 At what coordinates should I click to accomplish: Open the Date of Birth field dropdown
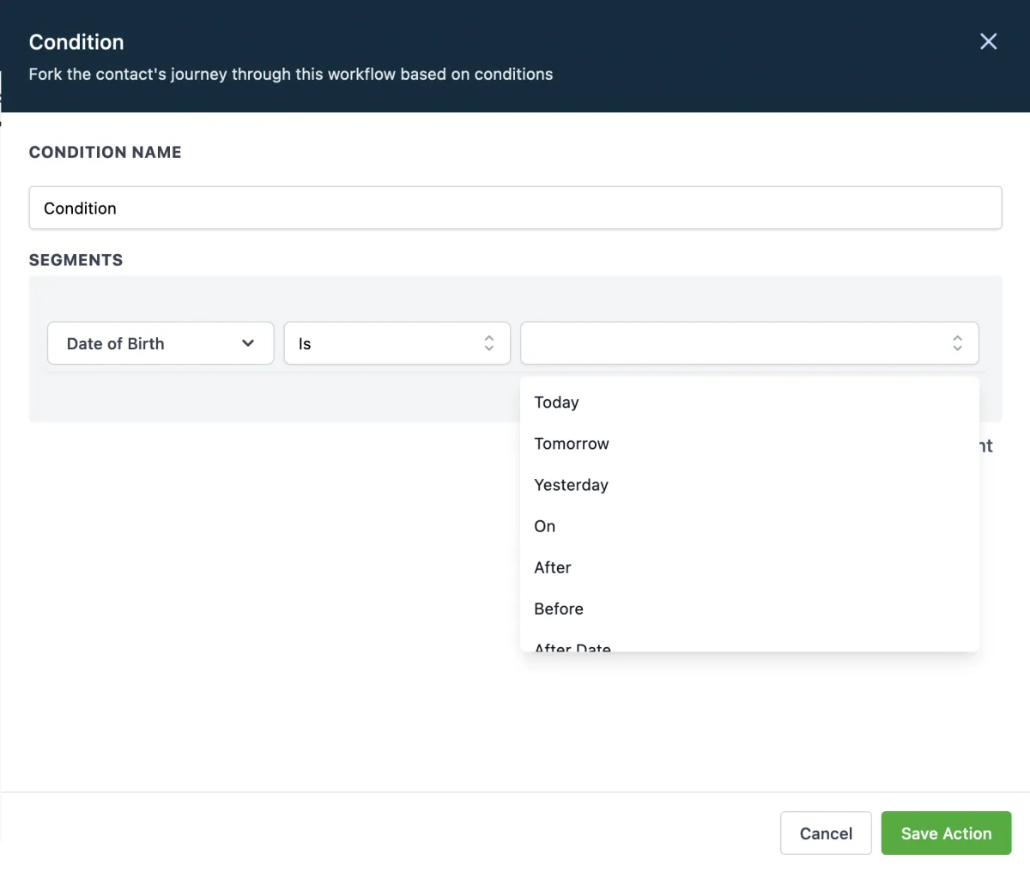160,343
